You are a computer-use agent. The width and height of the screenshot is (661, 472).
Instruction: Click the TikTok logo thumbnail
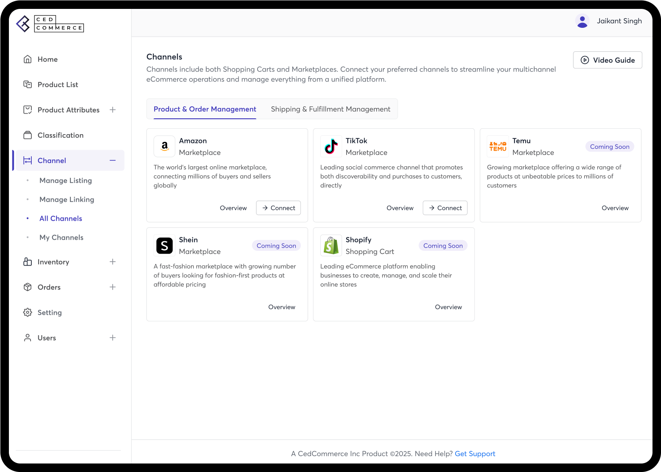331,146
